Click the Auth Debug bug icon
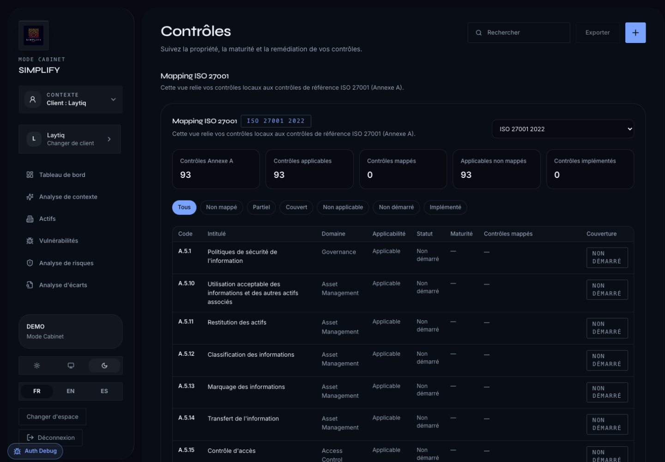665x462 pixels. pos(18,451)
